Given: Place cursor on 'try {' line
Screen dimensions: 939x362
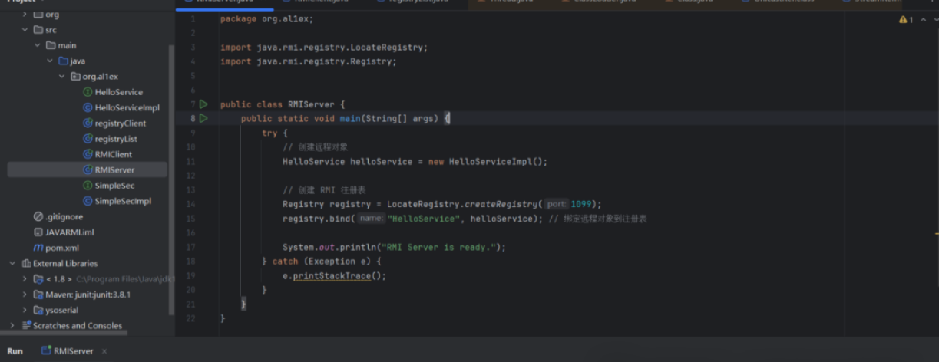Looking at the screenshot, I should pos(274,133).
